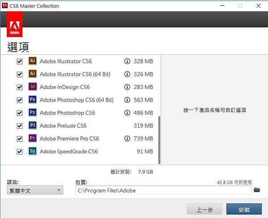Open info icon for Adobe InDesign CS6
268x218 pixels.
[x=127, y=87]
